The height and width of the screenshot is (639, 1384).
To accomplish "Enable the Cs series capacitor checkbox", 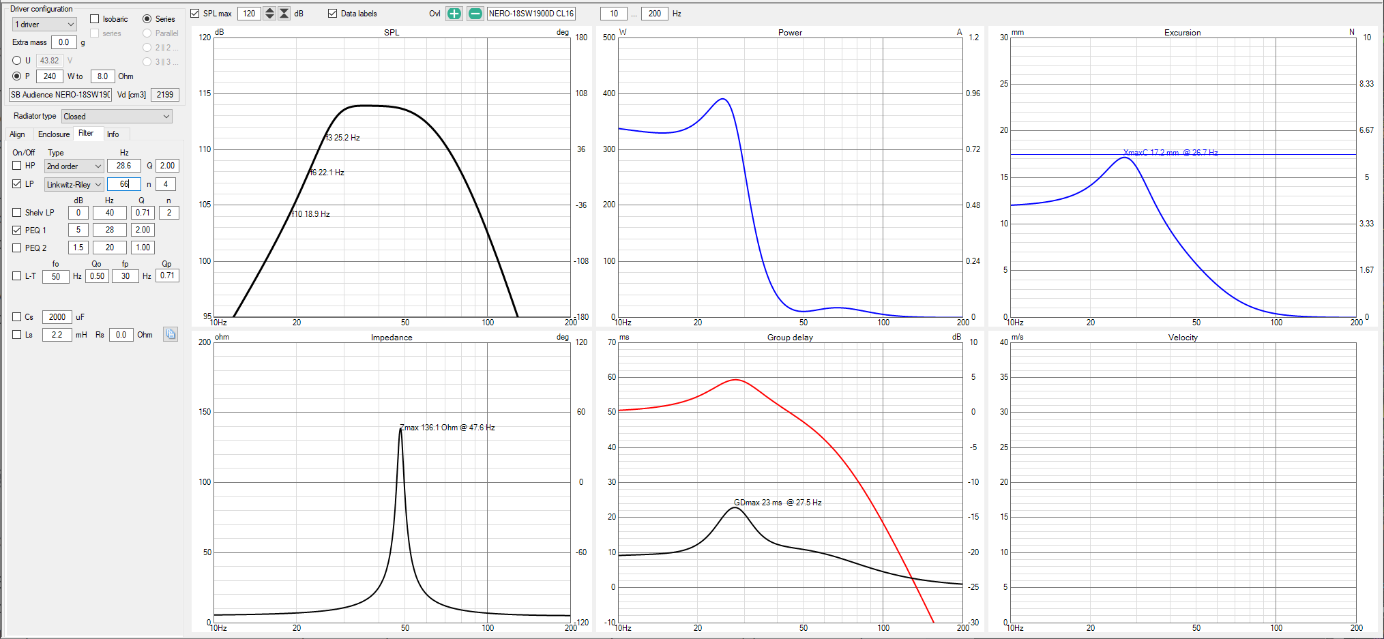I will click(17, 317).
